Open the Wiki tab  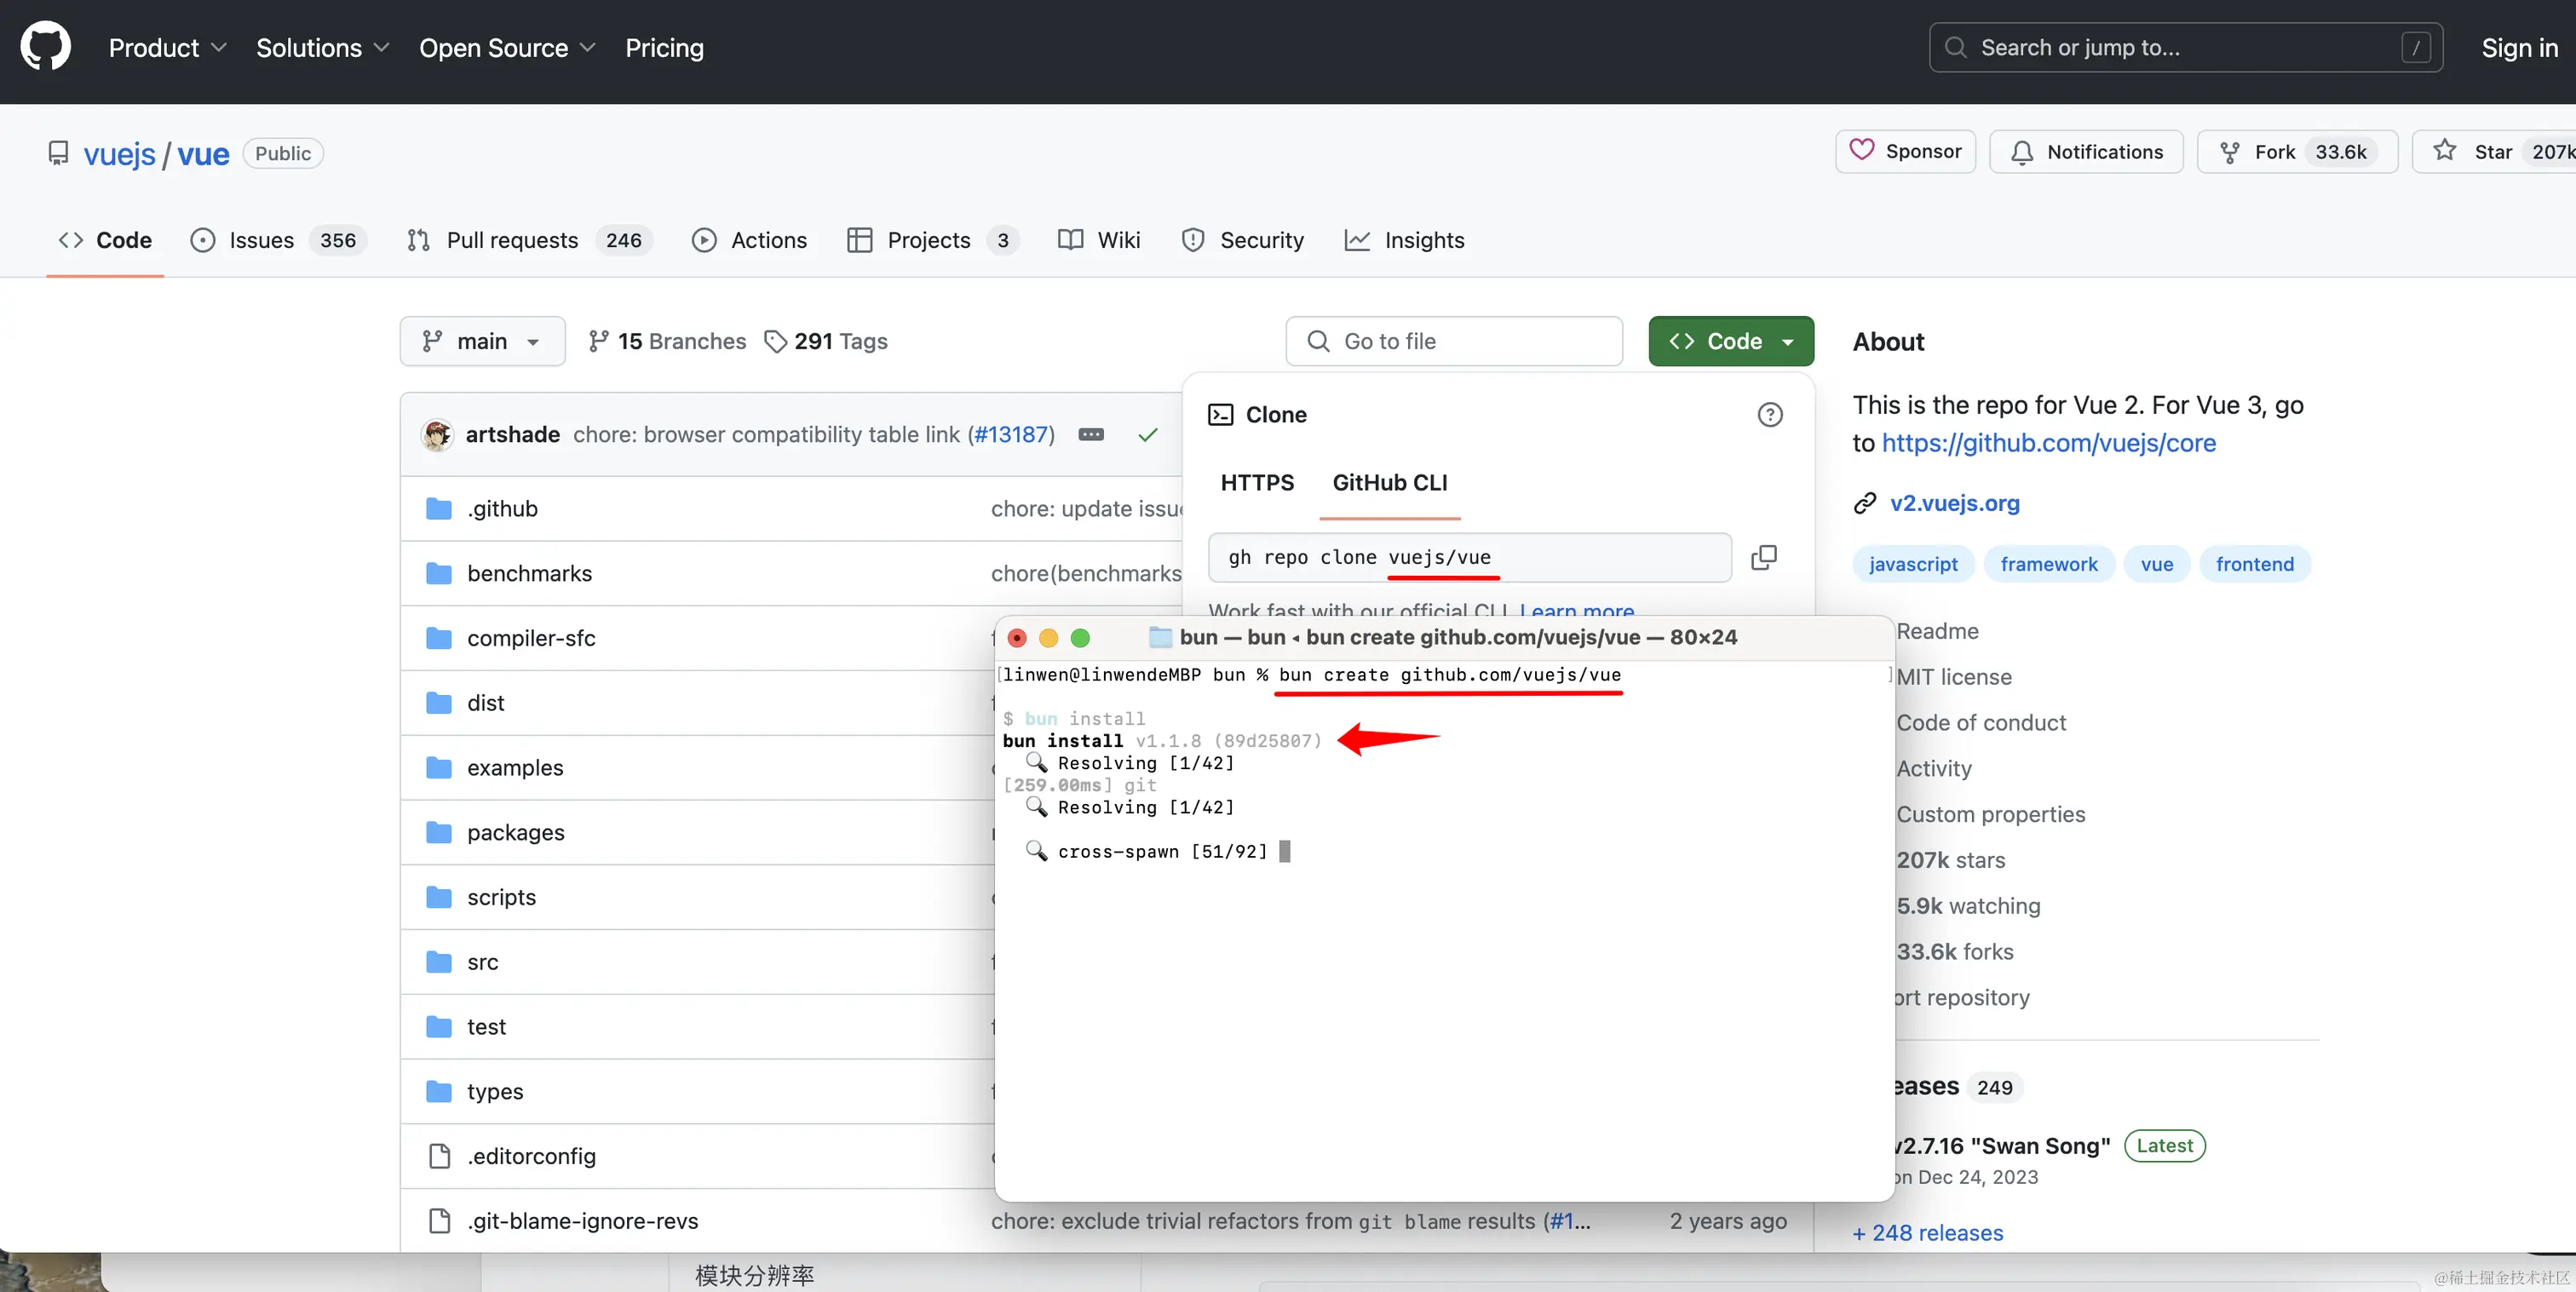coord(1099,240)
